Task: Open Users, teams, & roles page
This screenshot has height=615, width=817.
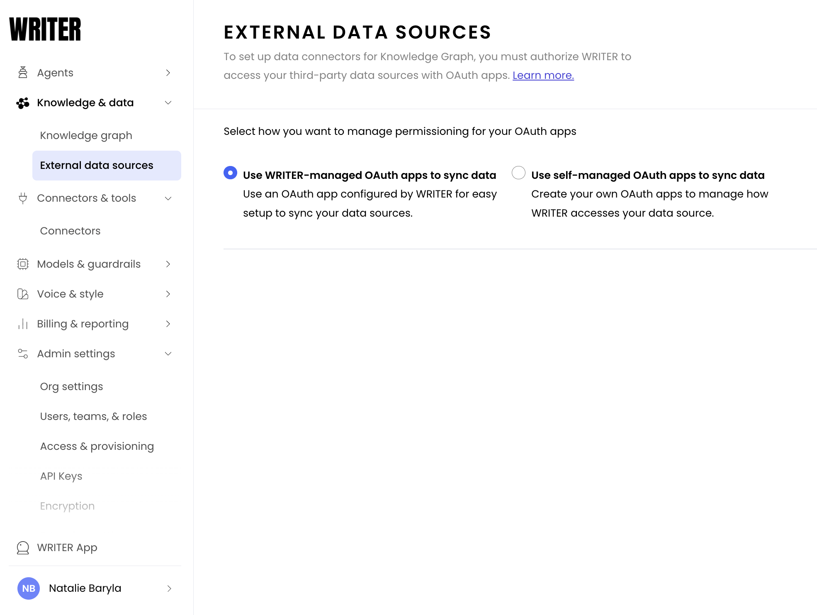Action: click(94, 416)
